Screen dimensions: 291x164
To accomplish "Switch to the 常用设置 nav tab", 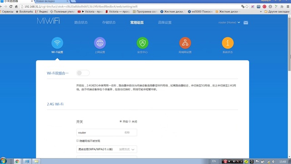I will (x=137, y=22).
